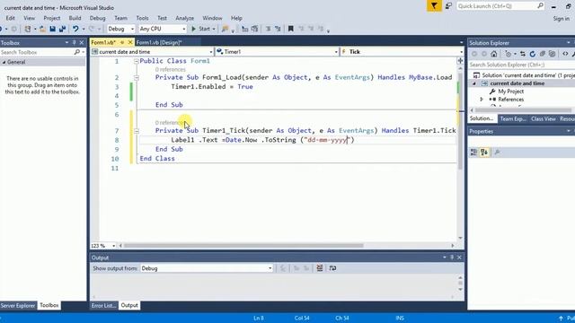This screenshot has height=323, width=575.
Task: Click the Save icon in the toolbar
Action: (52, 29)
